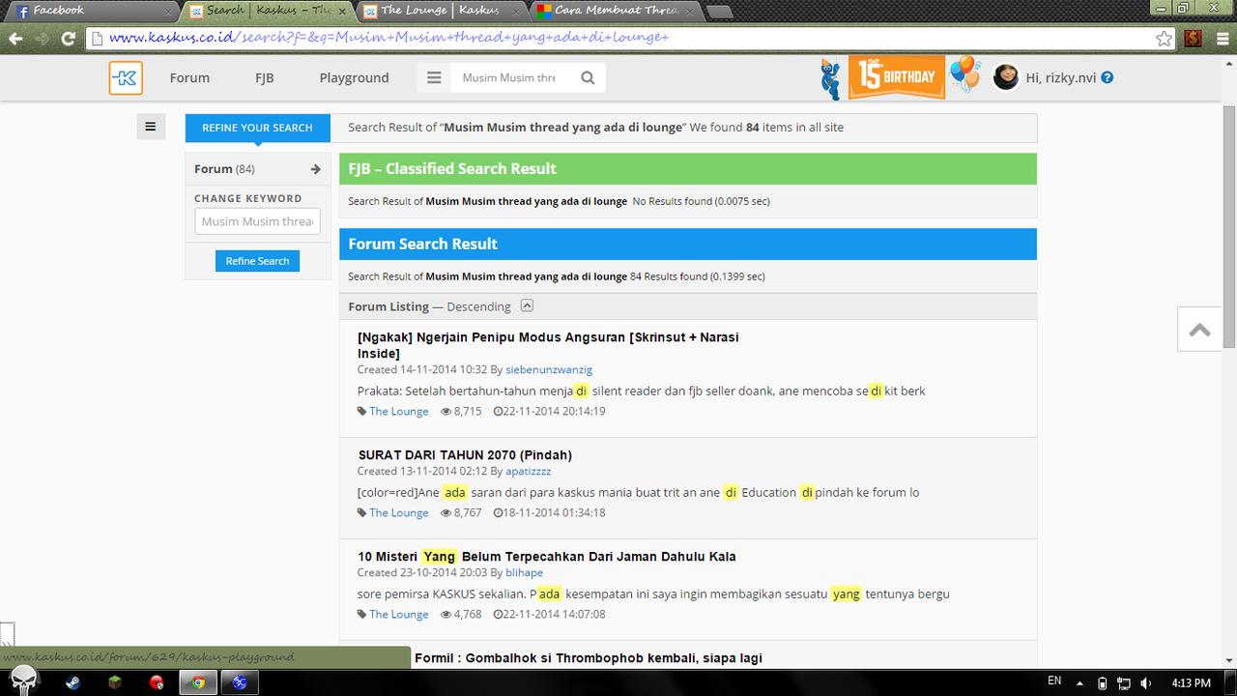
Task: Click last-post time 22-11-2014 20:14:19
Action: tap(554, 411)
